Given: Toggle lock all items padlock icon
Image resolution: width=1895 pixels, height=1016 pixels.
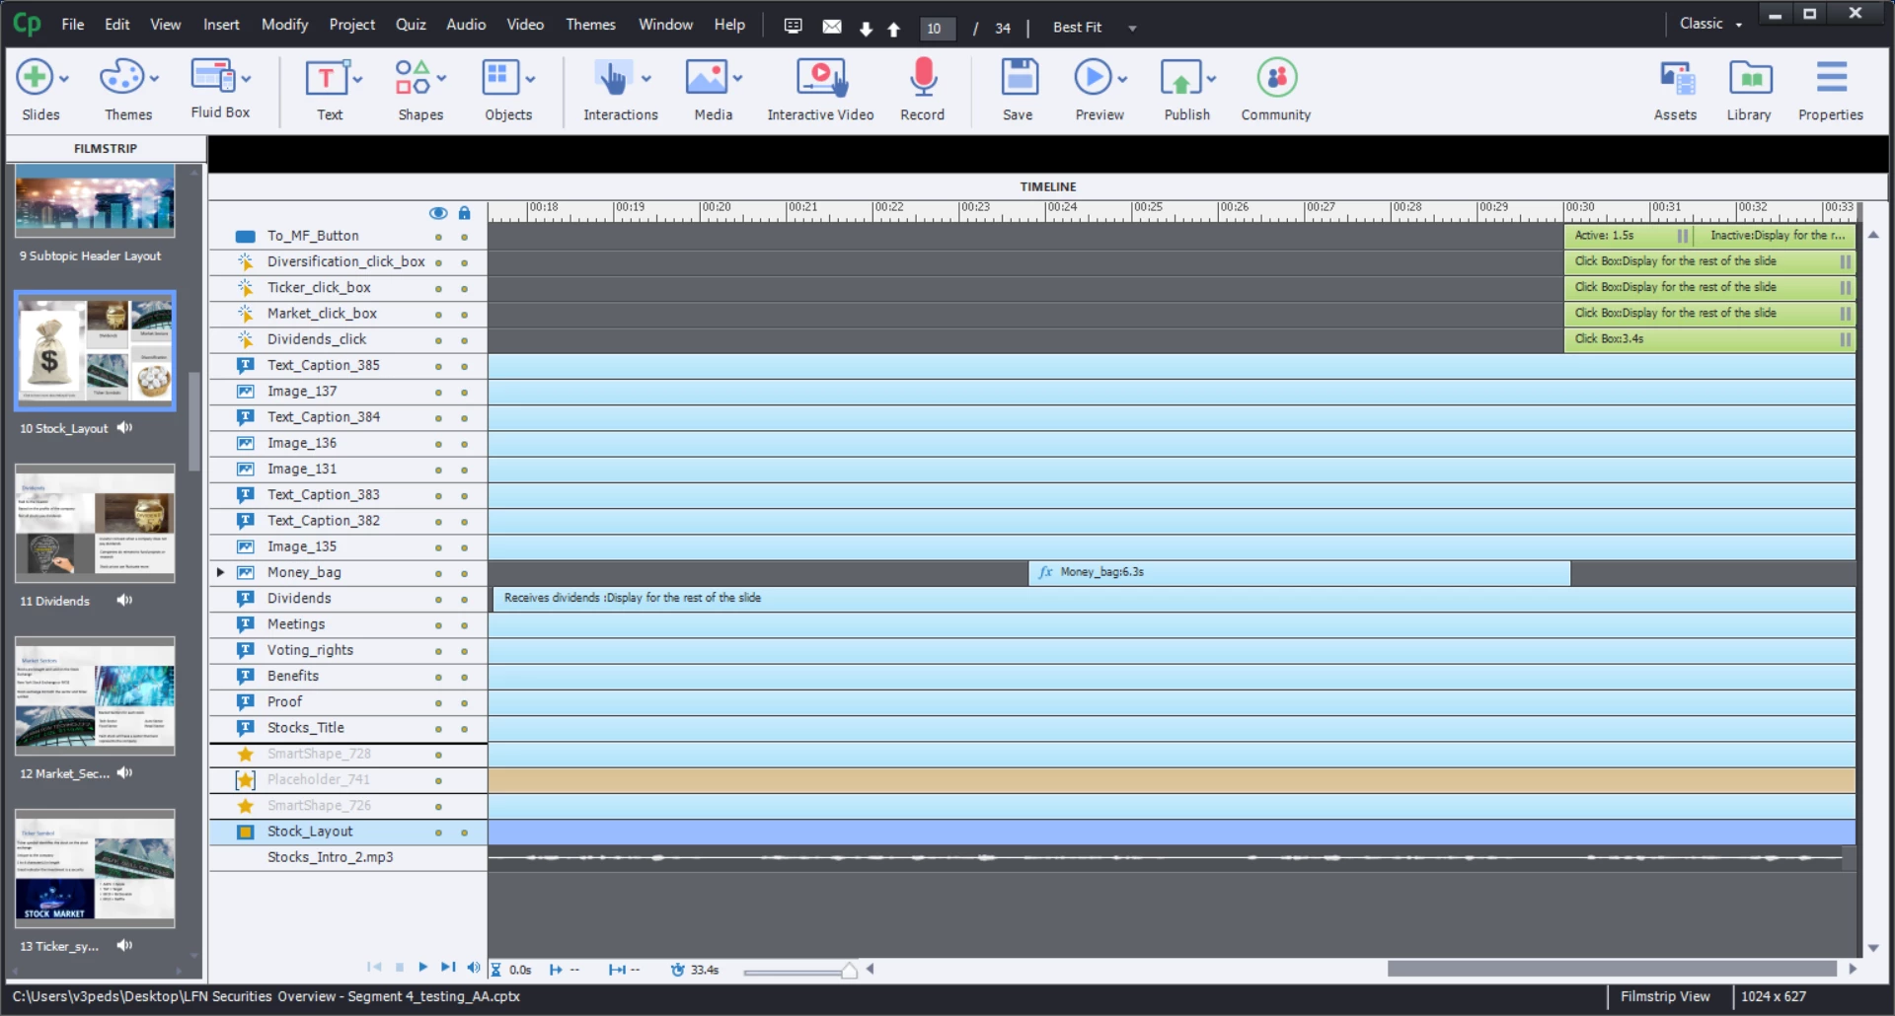Looking at the screenshot, I should [x=465, y=213].
